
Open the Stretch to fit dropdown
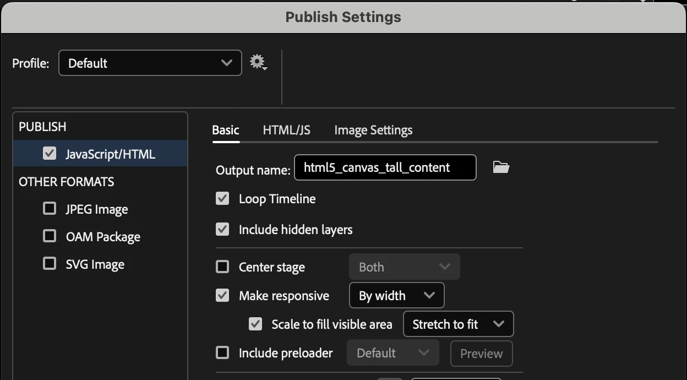pos(459,324)
